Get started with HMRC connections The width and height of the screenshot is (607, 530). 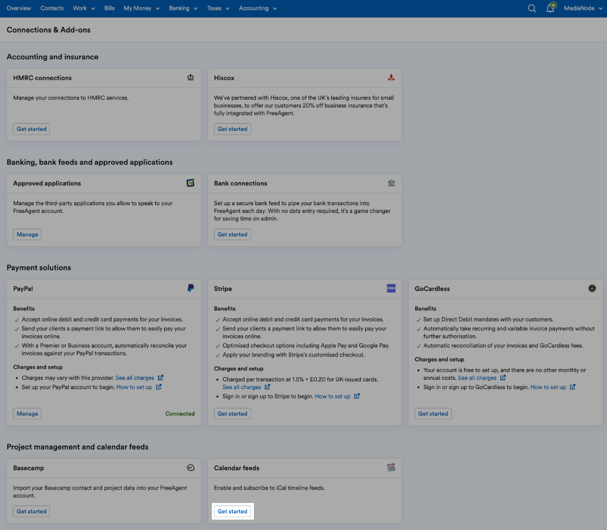point(31,129)
